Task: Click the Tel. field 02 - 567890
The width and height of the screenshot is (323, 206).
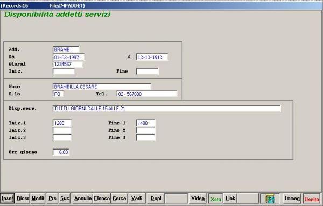Action: (146, 94)
